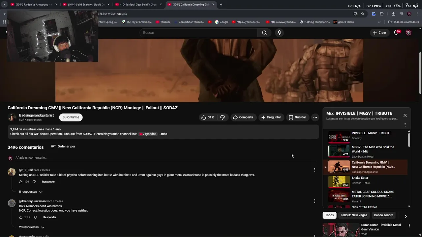Bookmark page with star icon

point(363,14)
